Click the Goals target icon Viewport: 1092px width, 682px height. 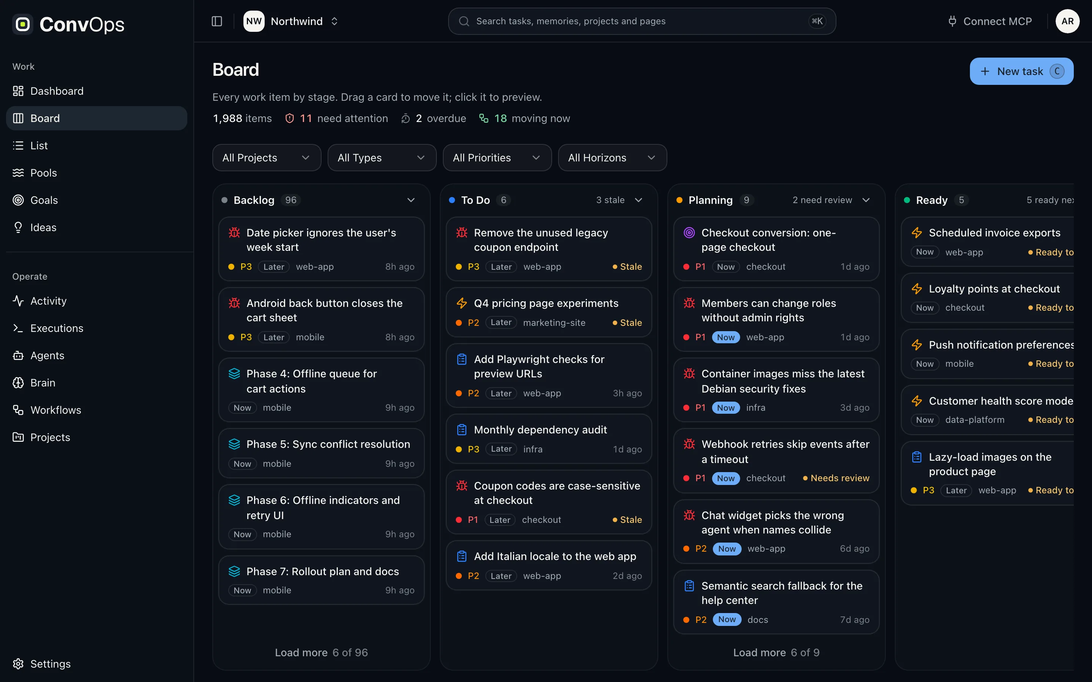18,200
